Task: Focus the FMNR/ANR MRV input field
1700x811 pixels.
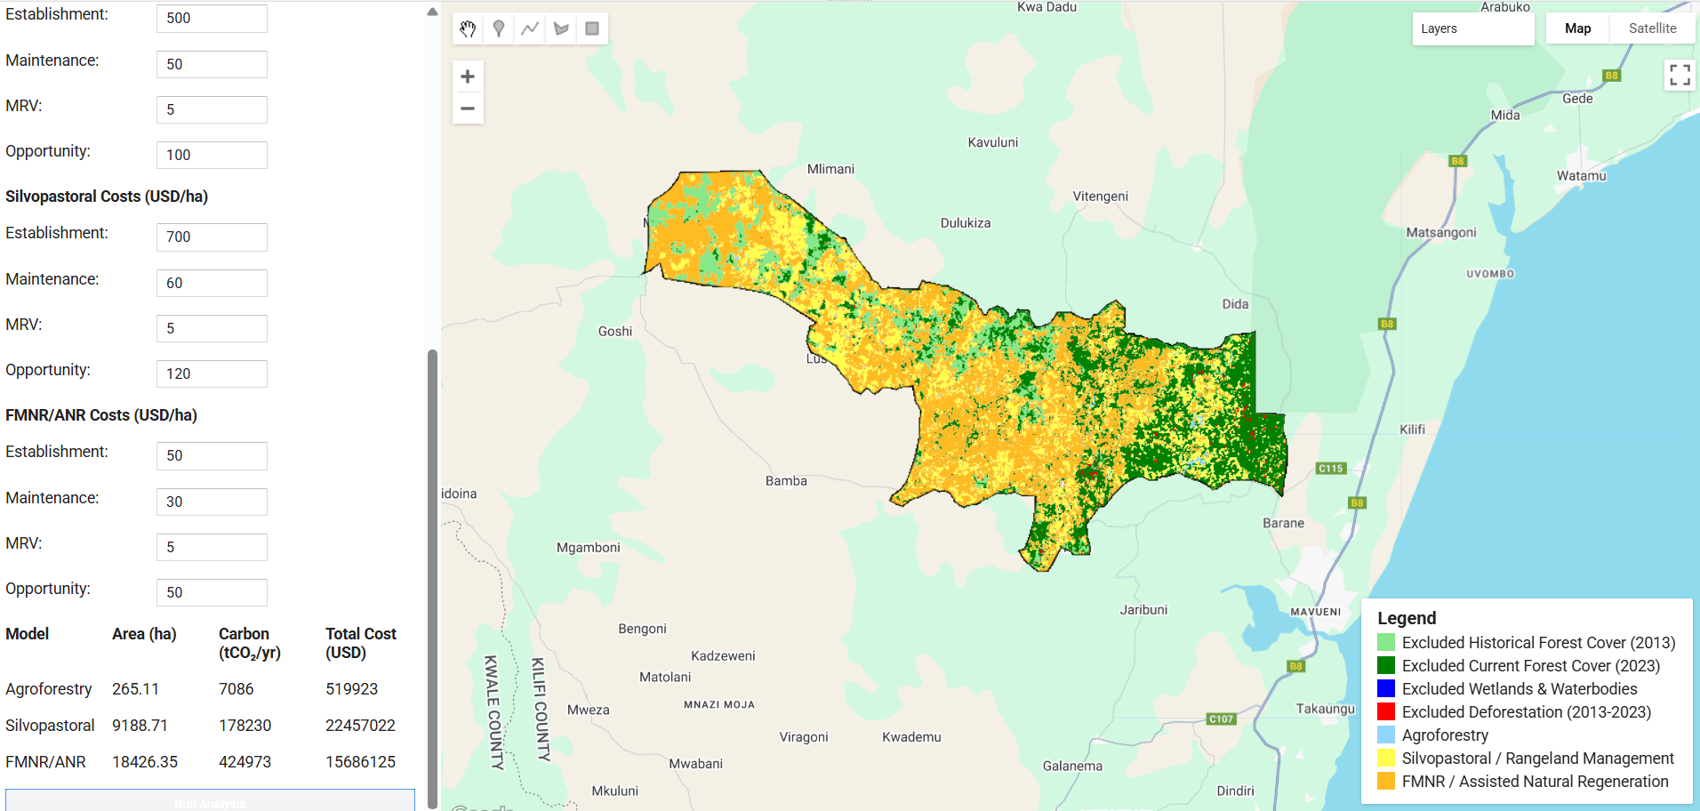Action: click(212, 548)
